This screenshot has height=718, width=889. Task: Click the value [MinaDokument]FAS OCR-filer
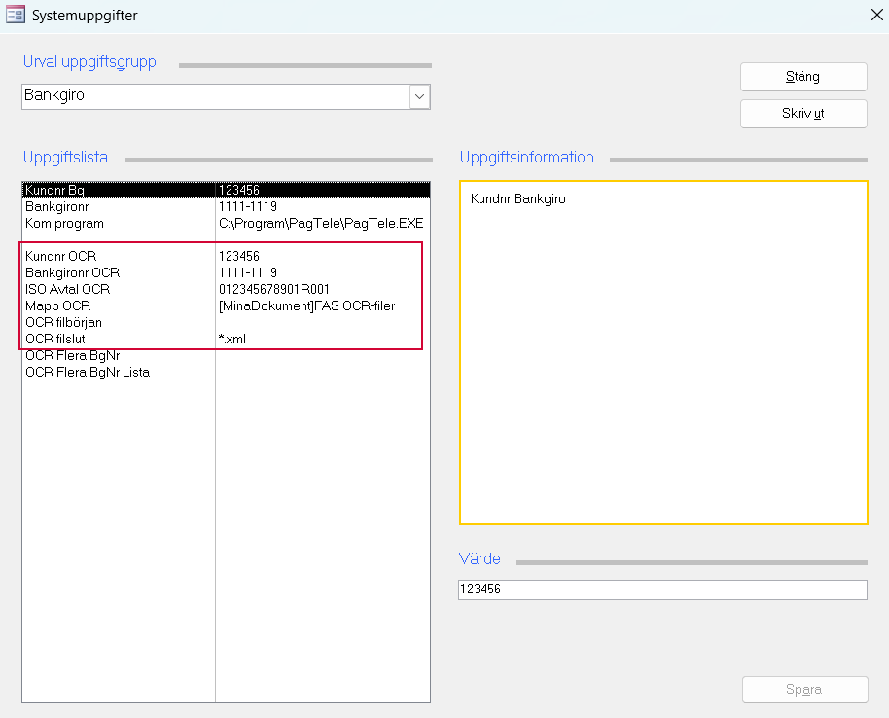[x=306, y=305]
